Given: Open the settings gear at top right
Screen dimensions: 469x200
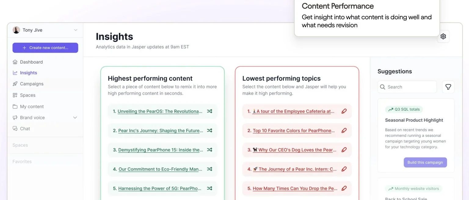Looking at the screenshot, I should (443, 36).
